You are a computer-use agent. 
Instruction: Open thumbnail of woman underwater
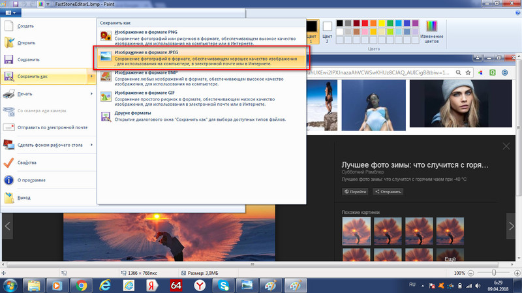373,105
